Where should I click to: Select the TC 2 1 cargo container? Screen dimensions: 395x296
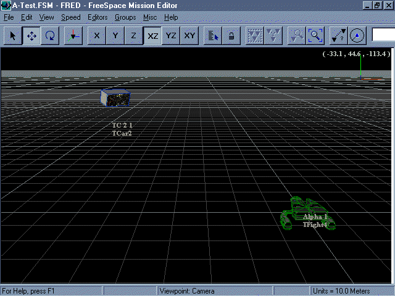click(115, 97)
